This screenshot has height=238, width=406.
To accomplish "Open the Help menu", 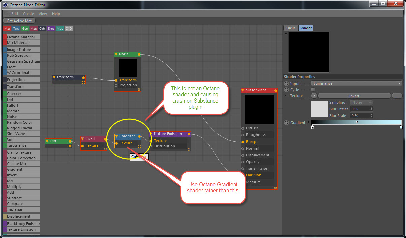I will pyautogui.click(x=56, y=14).
